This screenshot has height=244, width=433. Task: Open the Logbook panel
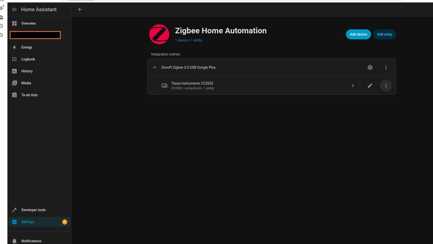(39, 59)
